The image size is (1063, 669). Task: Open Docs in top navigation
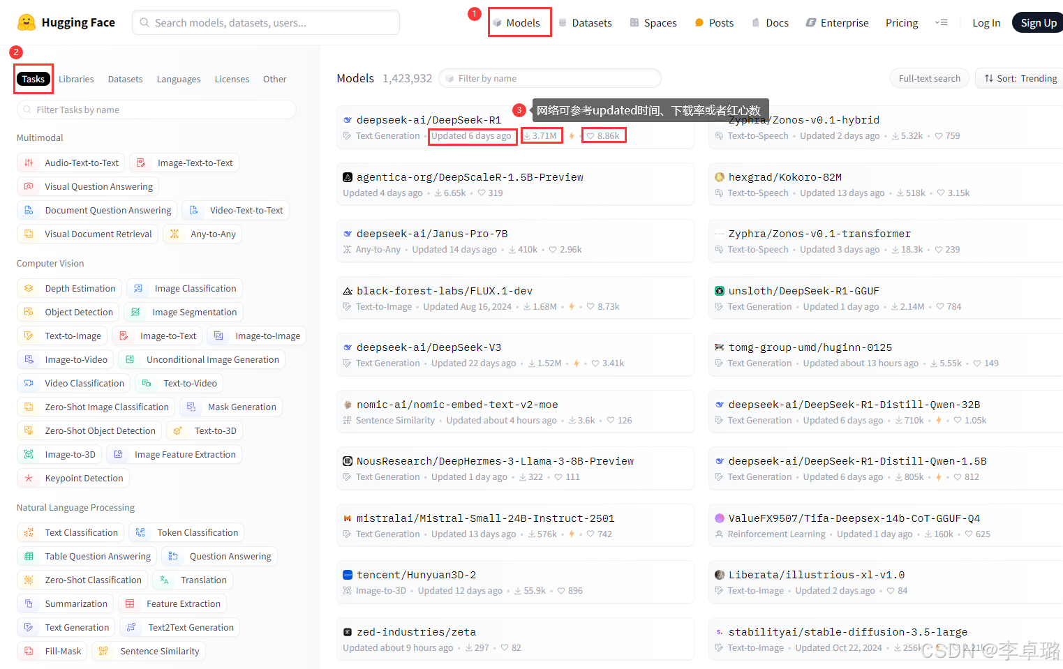click(x=770, y=23)
